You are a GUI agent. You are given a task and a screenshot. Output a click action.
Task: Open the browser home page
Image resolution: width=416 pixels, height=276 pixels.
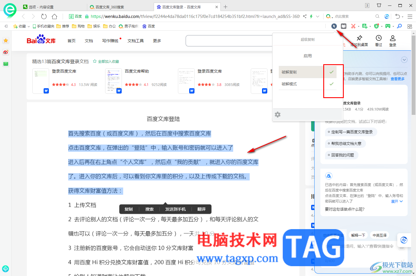(54, 16)
